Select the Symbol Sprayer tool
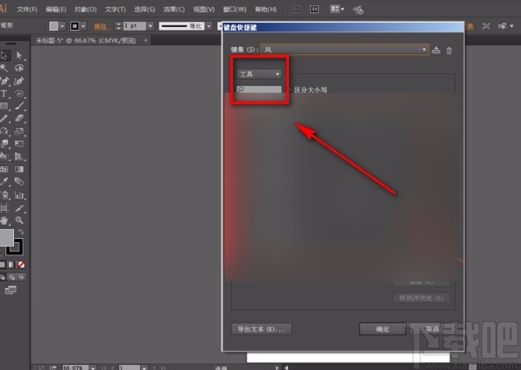This screenshot has height=370, width=521. click(4, 195)
